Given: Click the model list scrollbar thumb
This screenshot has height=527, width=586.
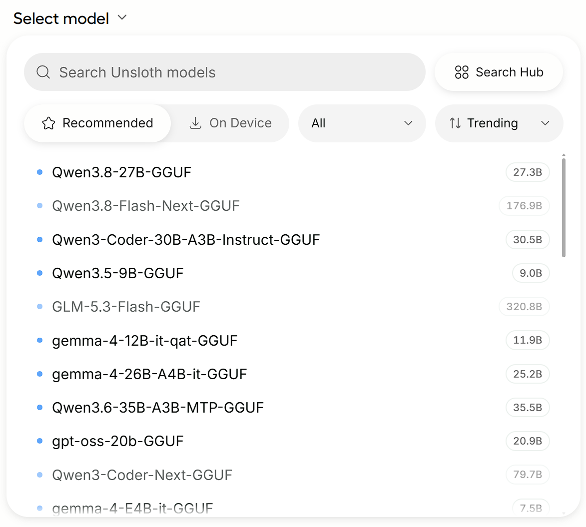Looking at the screenshot, I should 564,208.
